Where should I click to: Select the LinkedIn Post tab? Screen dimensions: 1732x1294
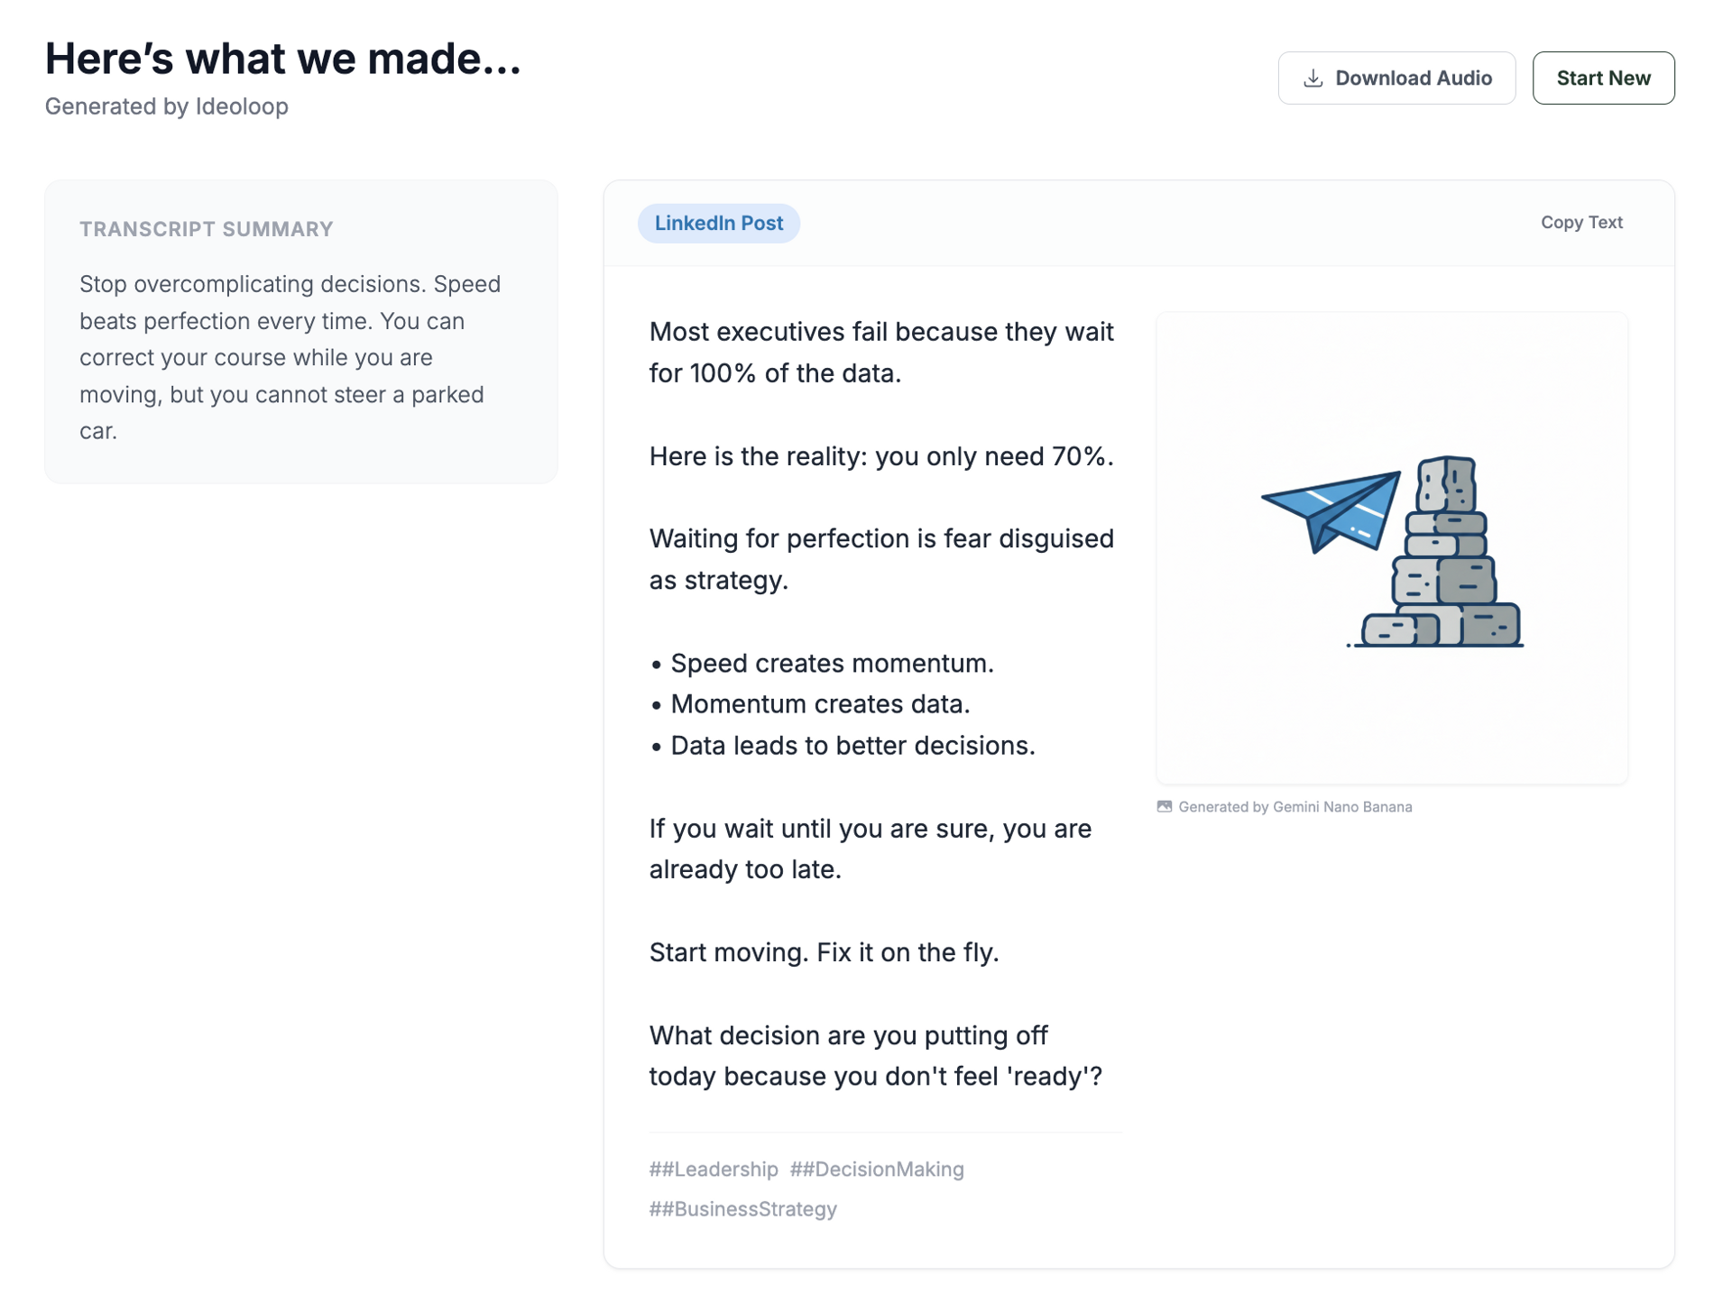click(x=718, y=223)
